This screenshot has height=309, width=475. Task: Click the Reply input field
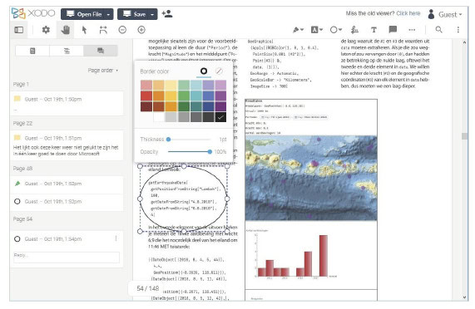[x=67, y=257]
